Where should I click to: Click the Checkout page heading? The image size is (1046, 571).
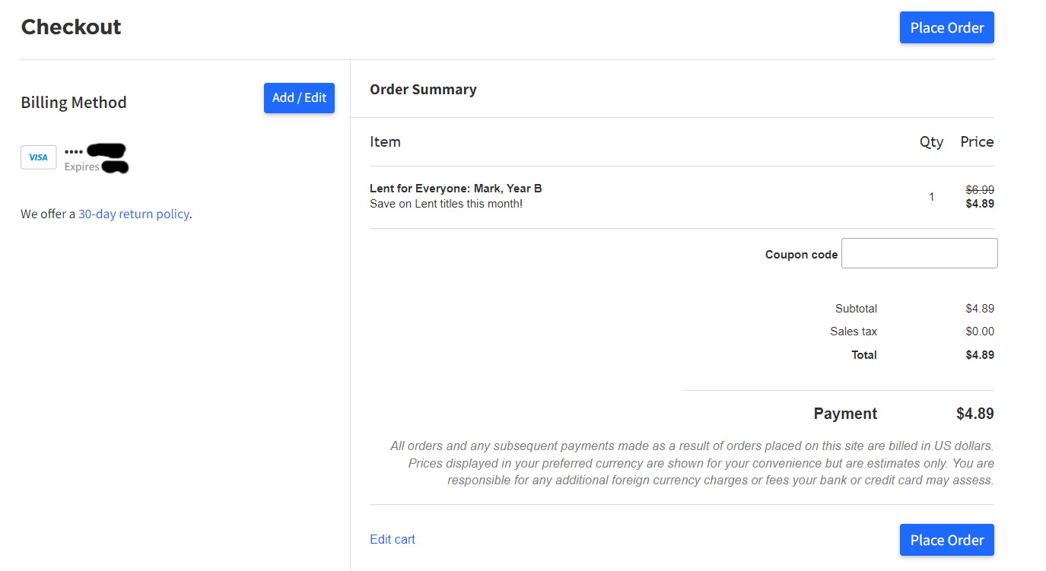pos(71,27)
